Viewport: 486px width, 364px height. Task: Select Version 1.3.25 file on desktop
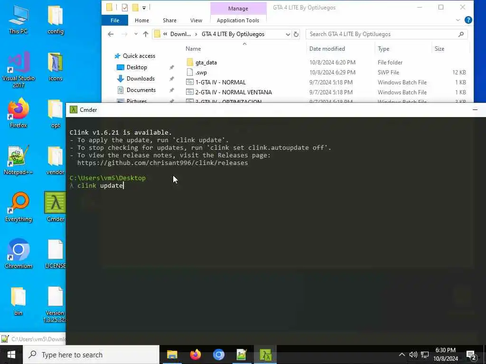coord(55,305)
